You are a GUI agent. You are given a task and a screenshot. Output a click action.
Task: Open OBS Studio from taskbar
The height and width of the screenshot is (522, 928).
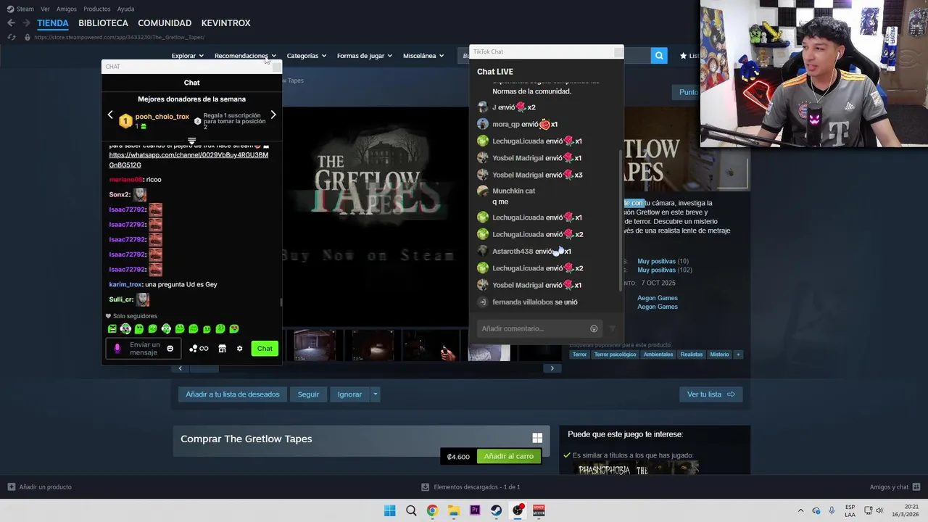click(518, 510)
